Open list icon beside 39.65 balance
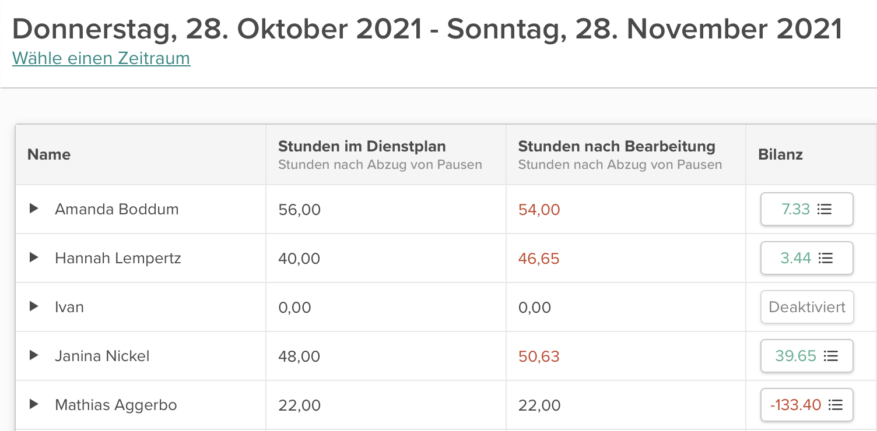This screenshot has height=431, width=877. (x=831, y=356)
